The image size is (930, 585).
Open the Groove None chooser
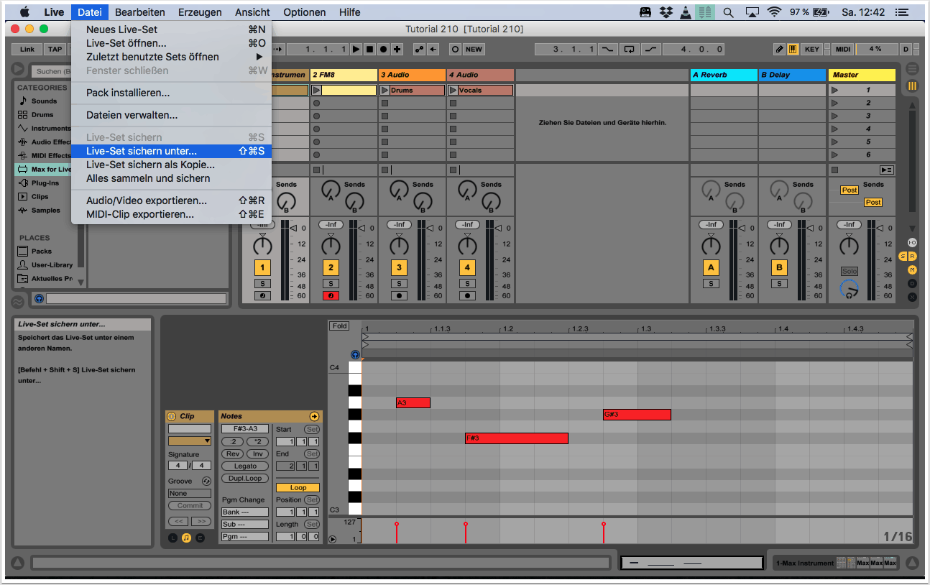click(190, 493)
